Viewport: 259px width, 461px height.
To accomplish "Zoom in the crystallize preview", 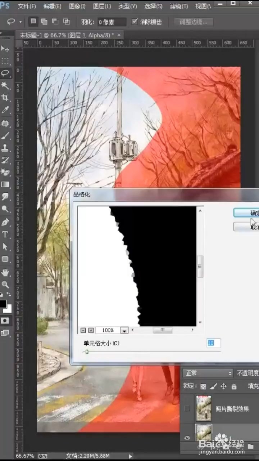I will coord(91,330).
